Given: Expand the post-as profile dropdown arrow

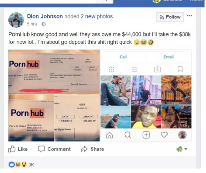Looking at the screenshot, I should tap(186, 149).
